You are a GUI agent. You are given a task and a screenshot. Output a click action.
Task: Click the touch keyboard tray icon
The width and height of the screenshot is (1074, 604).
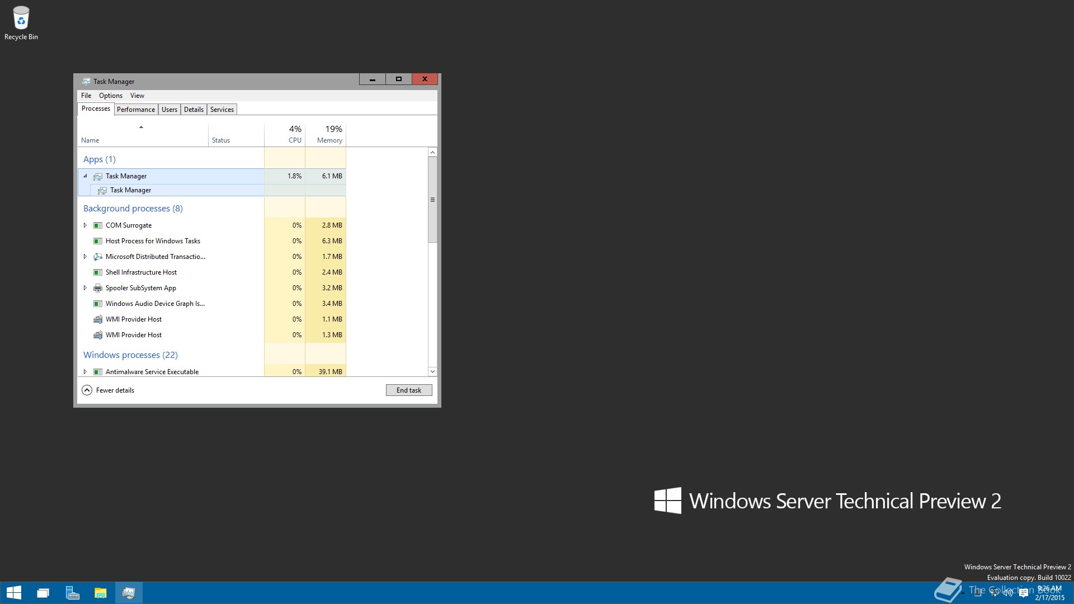pyautogui.click(x=978, y=593)
